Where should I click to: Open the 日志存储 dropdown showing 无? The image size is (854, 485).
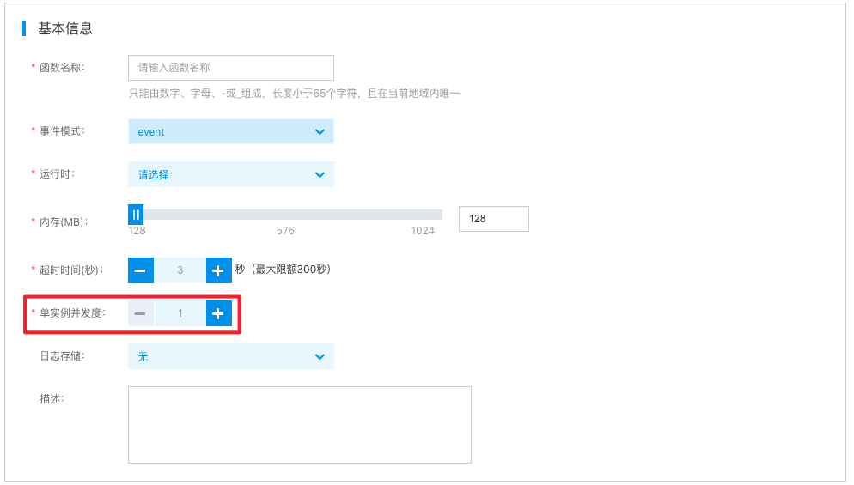231,356
